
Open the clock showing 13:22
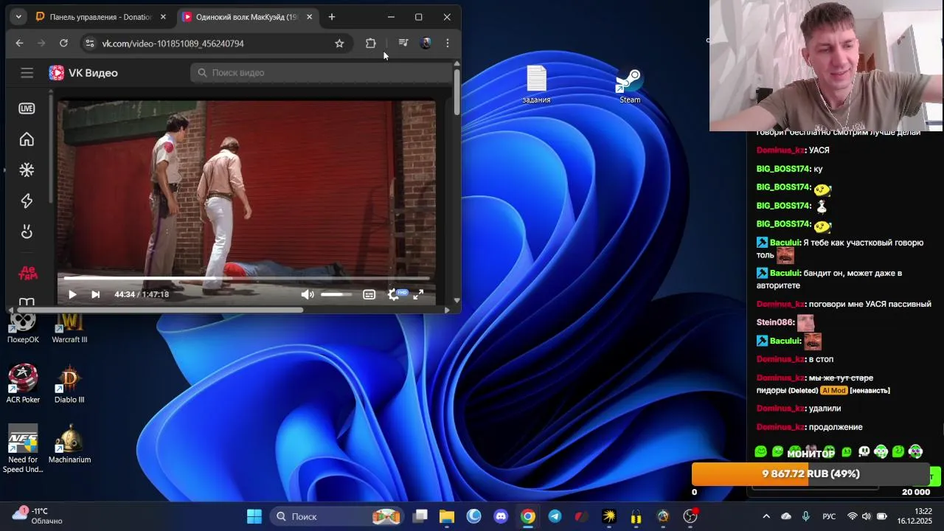pos(914,516)
